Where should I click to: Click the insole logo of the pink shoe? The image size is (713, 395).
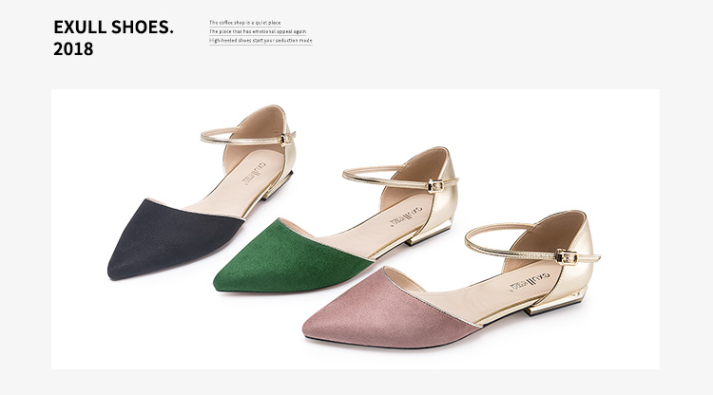(530, 281)
